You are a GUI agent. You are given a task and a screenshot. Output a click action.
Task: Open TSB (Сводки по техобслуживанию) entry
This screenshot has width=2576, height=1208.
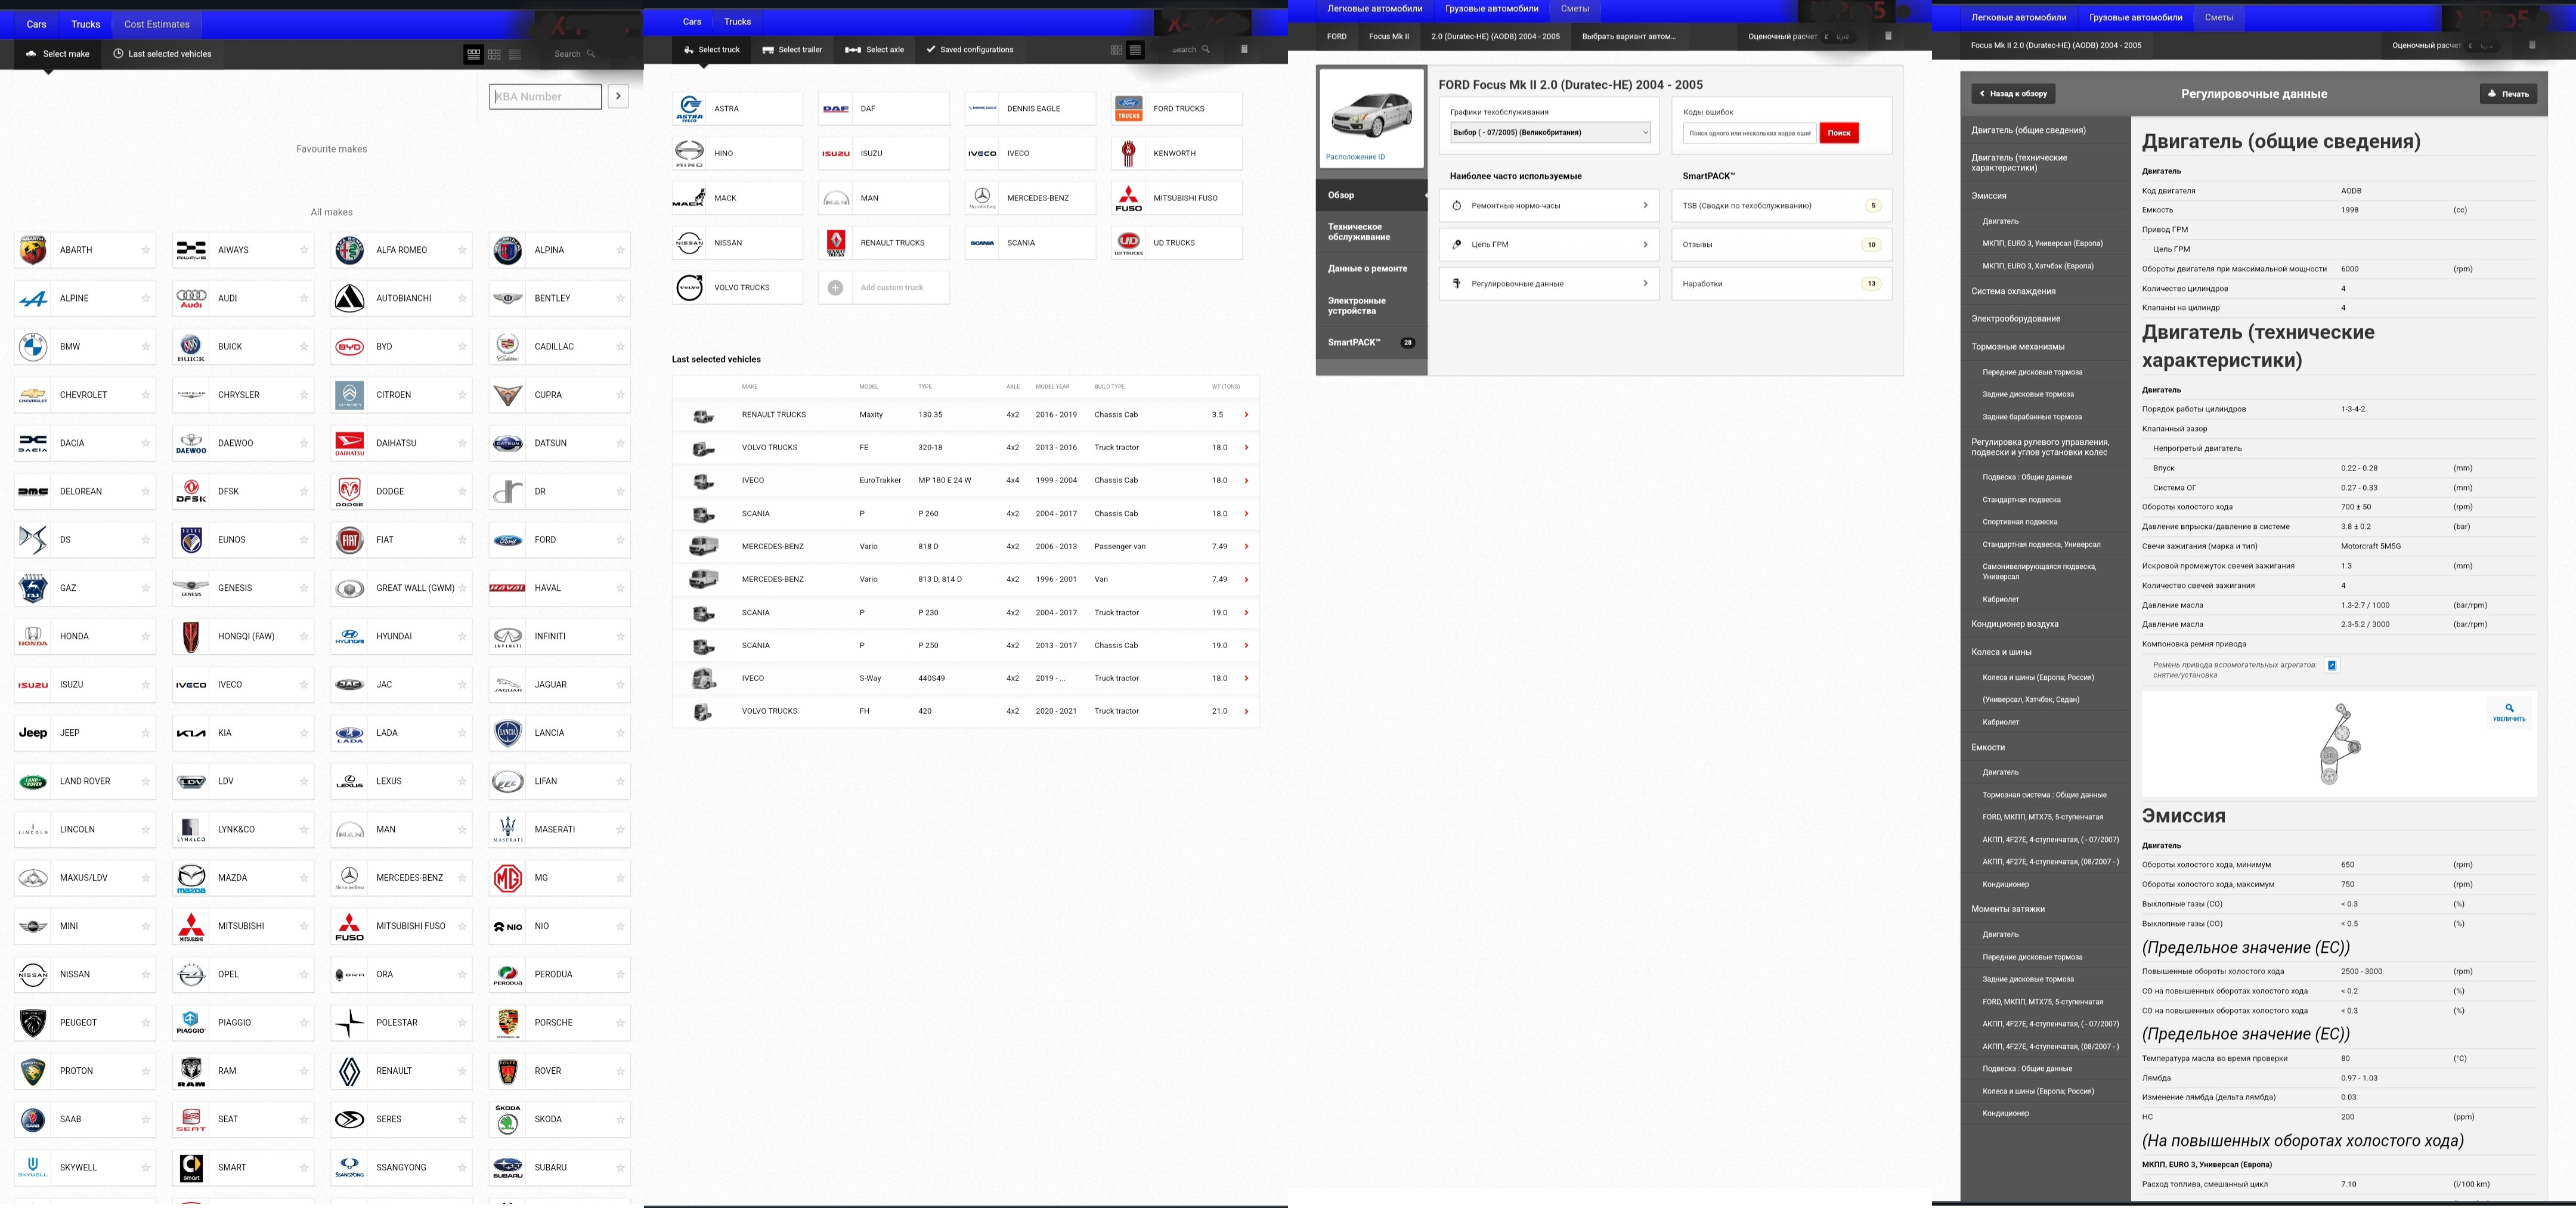click(1782, 206)
